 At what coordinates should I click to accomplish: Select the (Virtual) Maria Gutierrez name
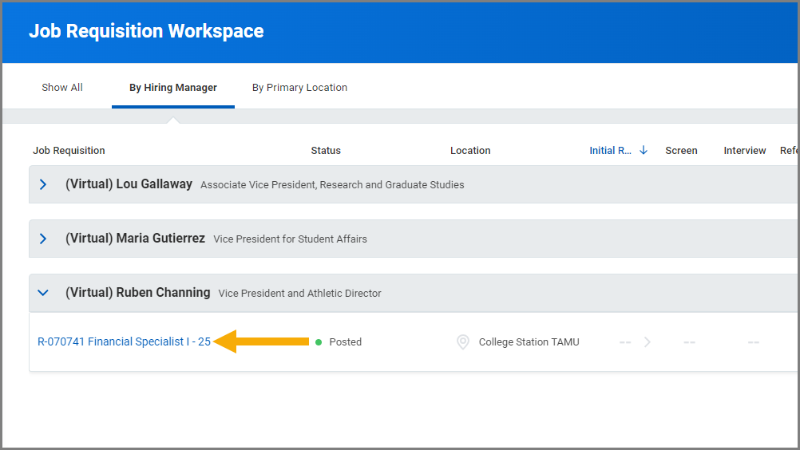[135, 239]
